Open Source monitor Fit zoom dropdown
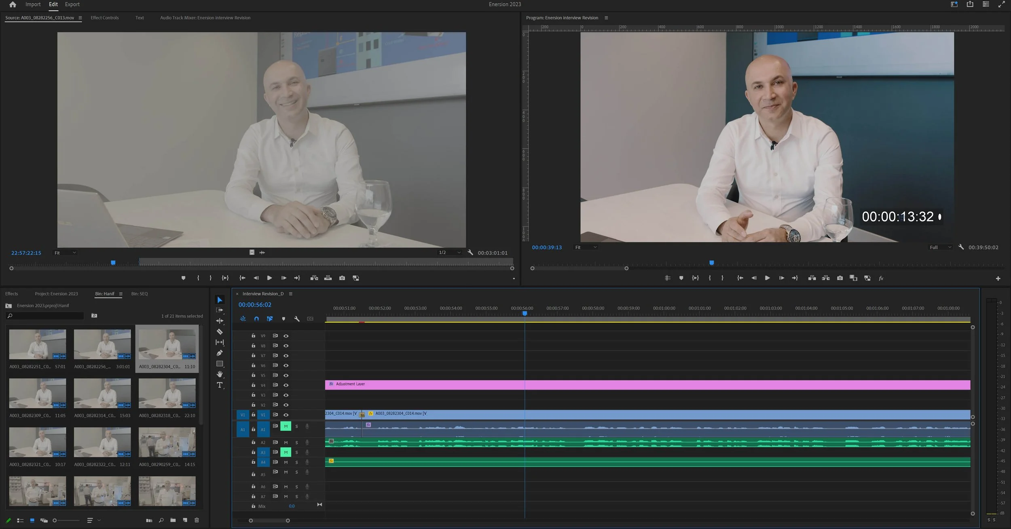Image resolution: width=1011 pixels, height=529 pixels. [x=65, y=253]
